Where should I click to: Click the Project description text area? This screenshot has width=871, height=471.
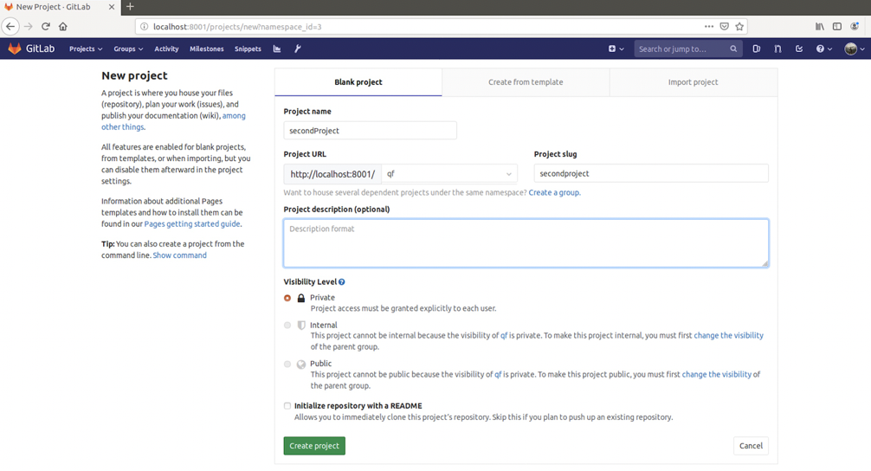526,242
